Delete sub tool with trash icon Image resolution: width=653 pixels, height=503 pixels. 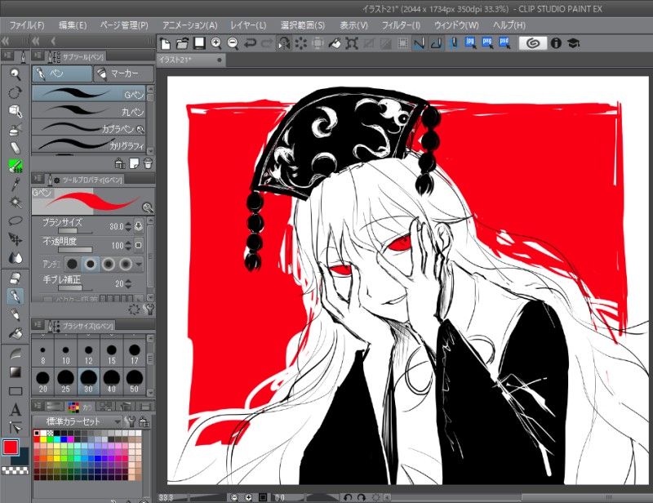148,163
